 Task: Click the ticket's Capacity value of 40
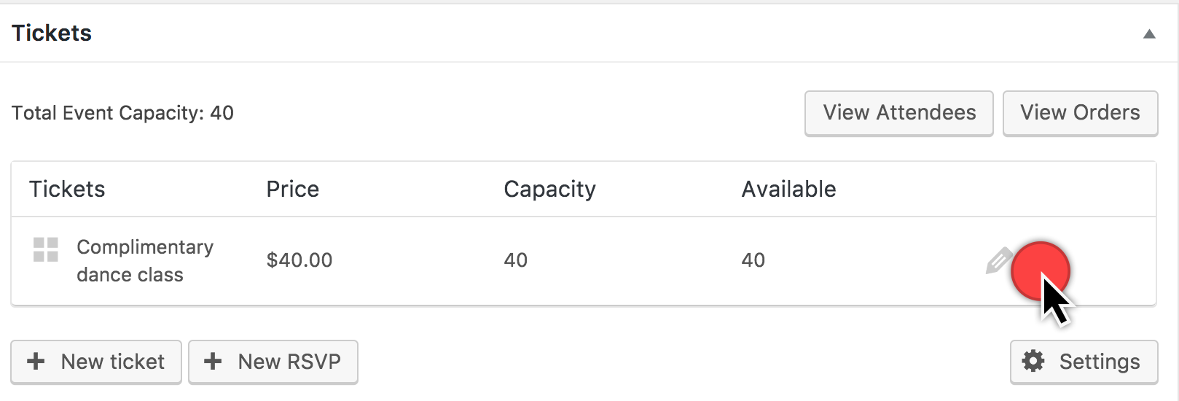[x=516, y=260]
